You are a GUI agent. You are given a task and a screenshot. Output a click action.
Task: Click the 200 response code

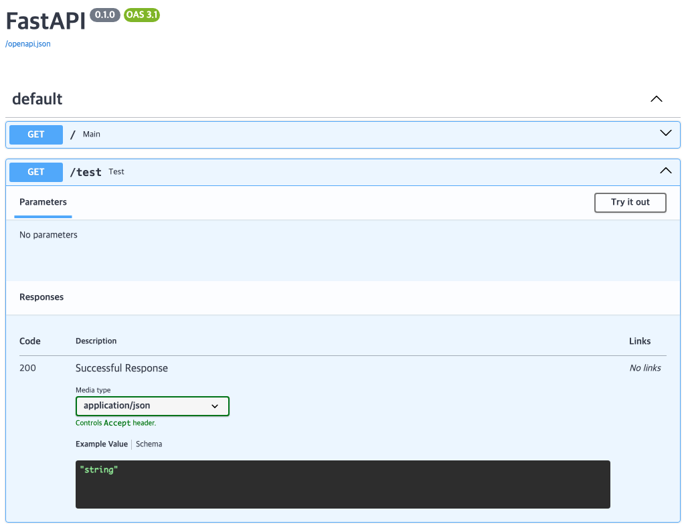(27, 368)
